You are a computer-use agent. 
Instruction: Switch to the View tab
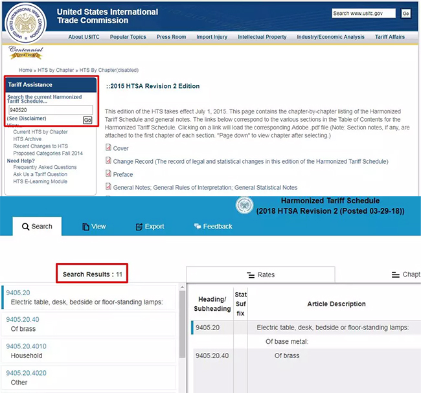[x=94, y=227]
